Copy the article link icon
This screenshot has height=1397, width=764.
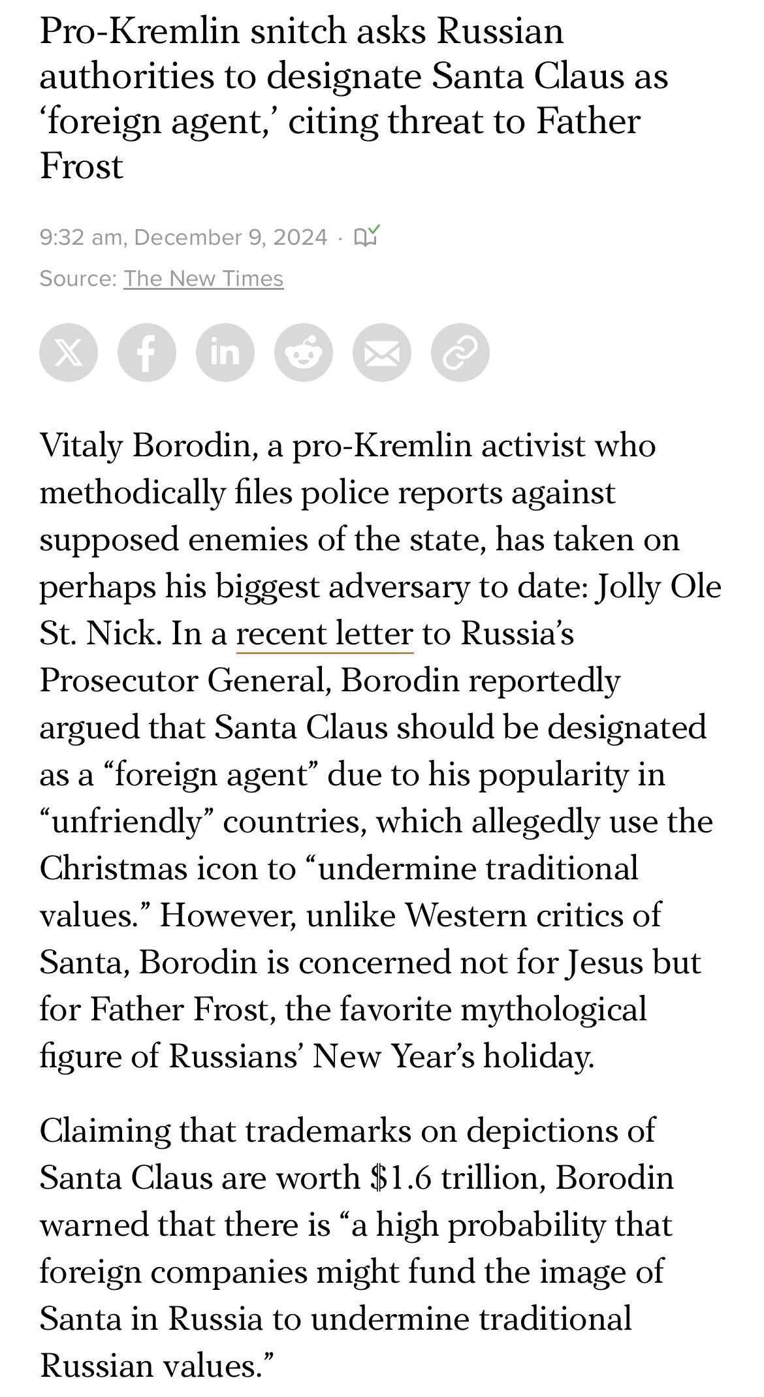tap(460, 353)
